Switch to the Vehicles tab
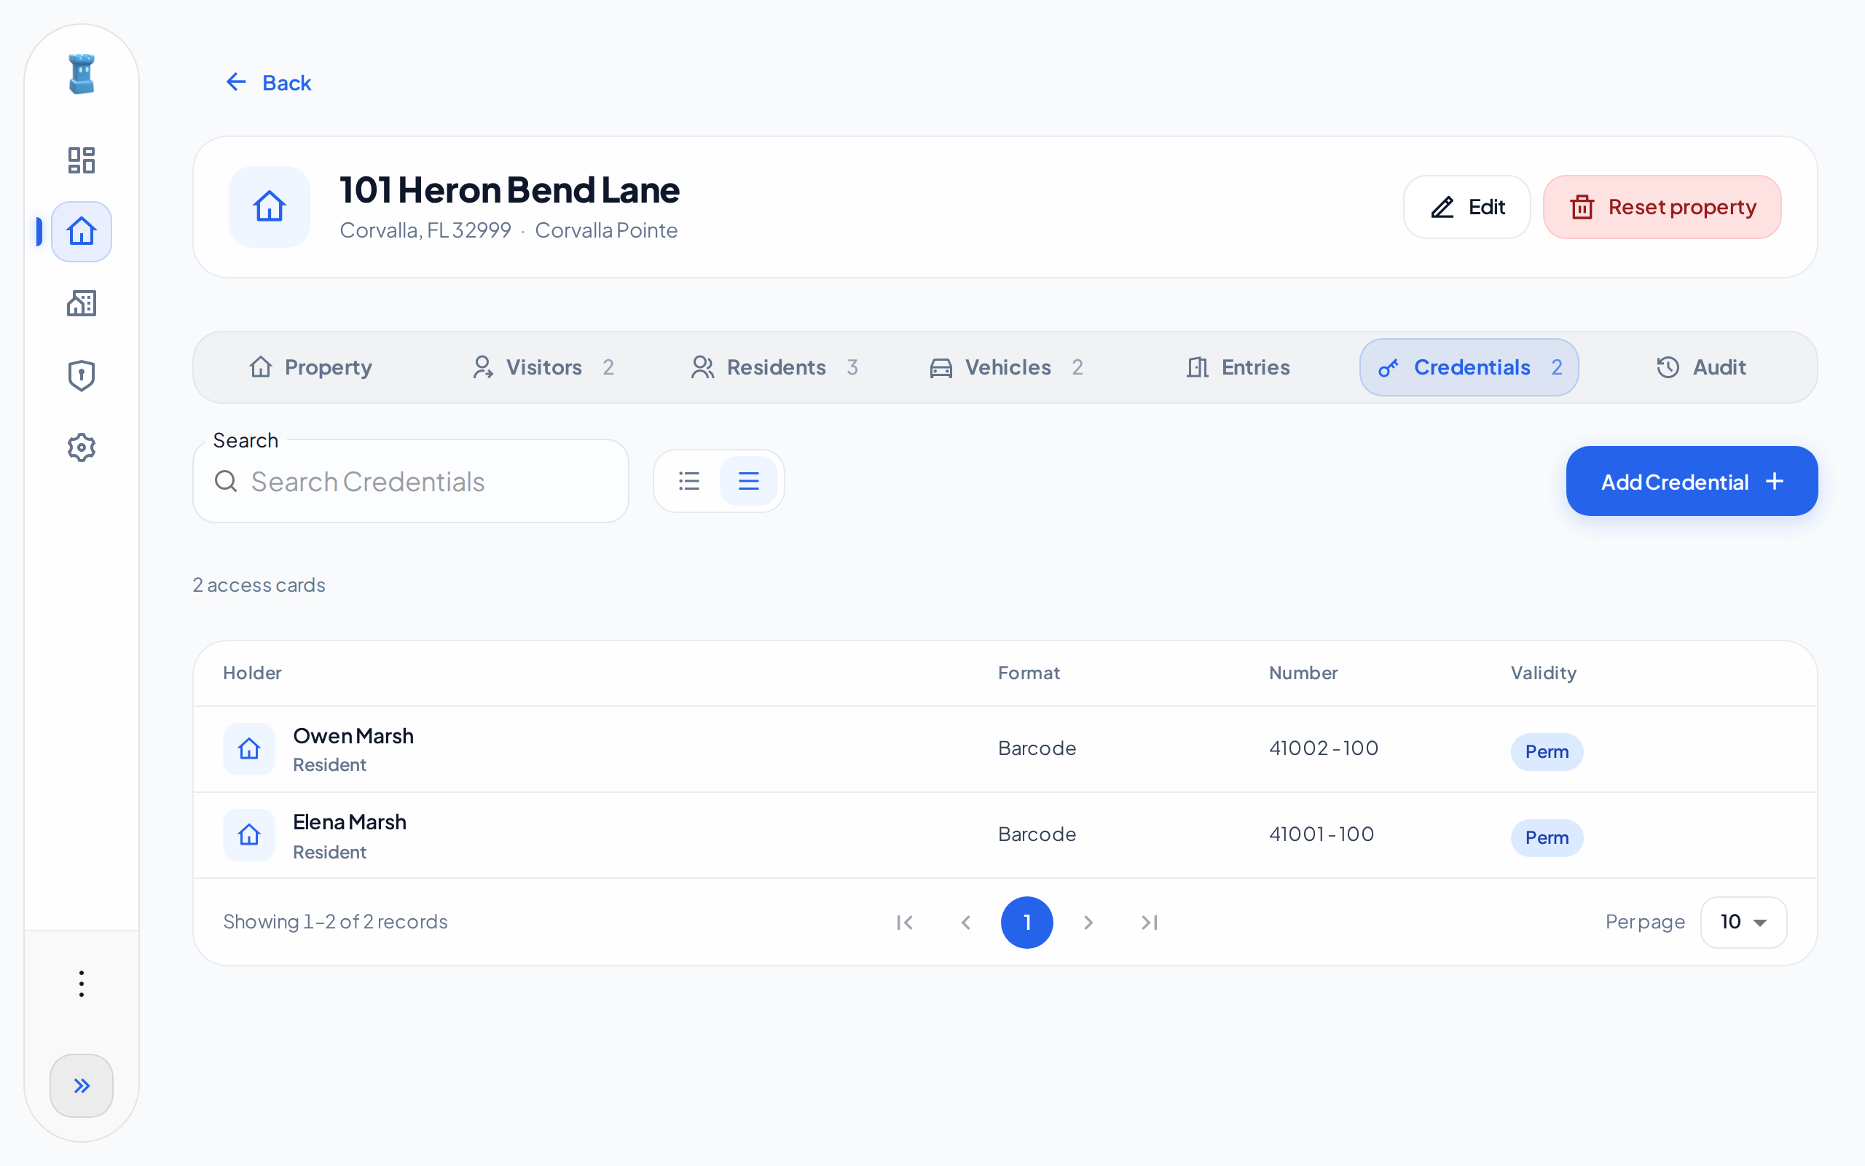The height and width of the screenshot is (1166, 1865). [x=1005, y=367]
